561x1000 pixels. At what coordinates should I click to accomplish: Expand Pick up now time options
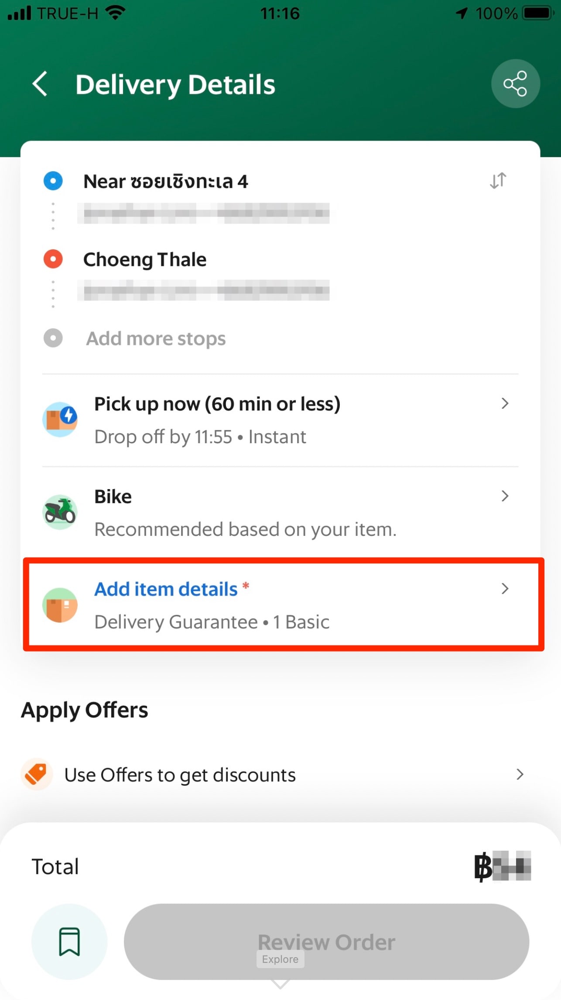point(505,403)
